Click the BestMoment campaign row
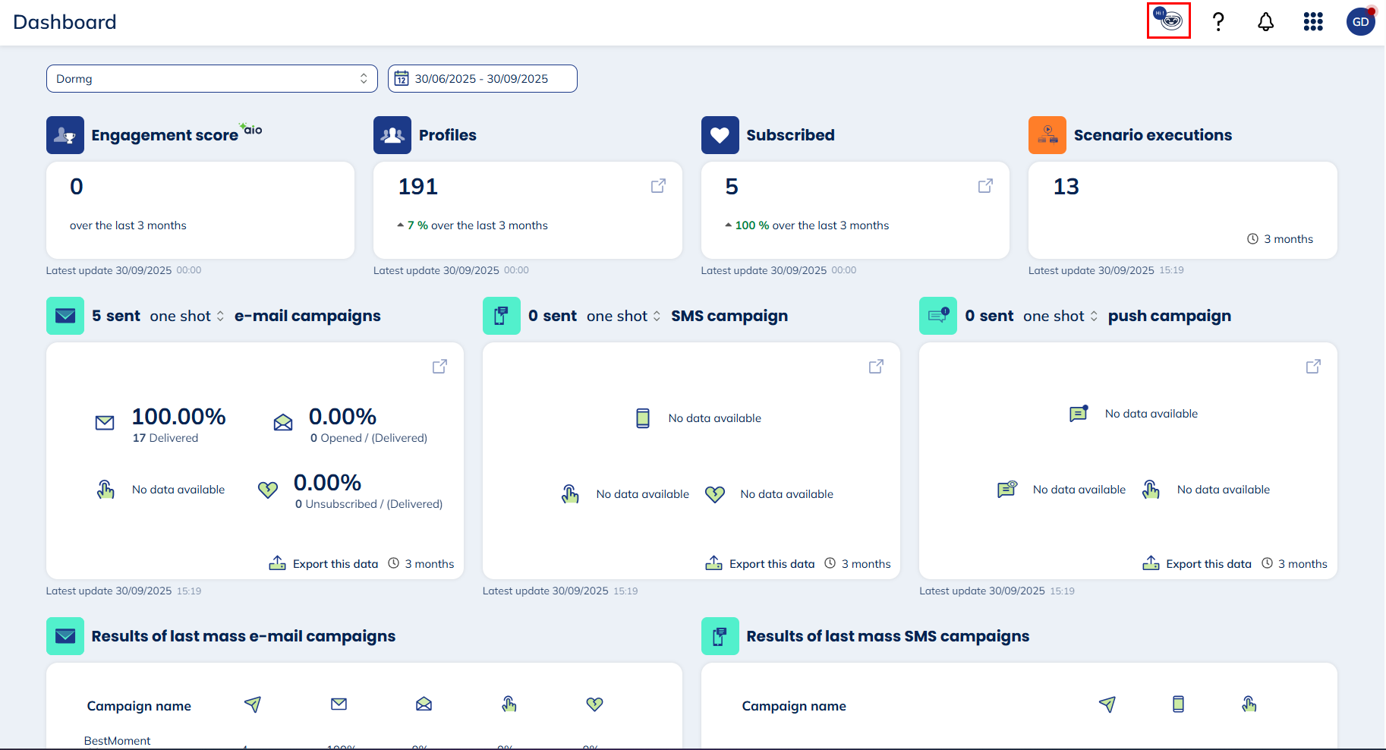Viewport: 1386px width, 750px height. pos(118,740)
